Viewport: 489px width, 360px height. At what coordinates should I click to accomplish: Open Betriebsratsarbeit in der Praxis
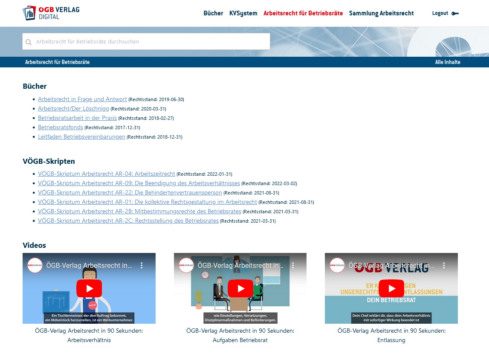tap(77, 118)
